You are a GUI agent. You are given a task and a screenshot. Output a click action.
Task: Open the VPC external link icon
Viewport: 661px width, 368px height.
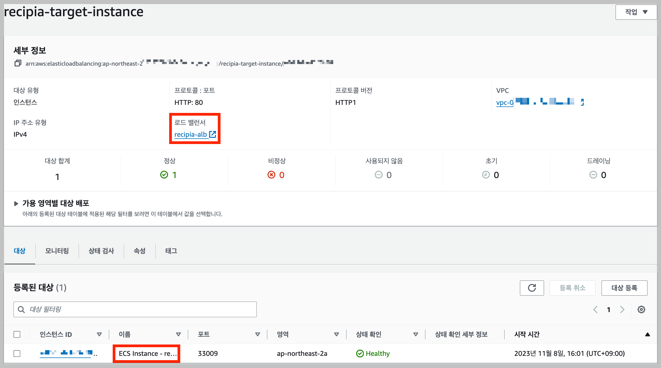[582, 102]
